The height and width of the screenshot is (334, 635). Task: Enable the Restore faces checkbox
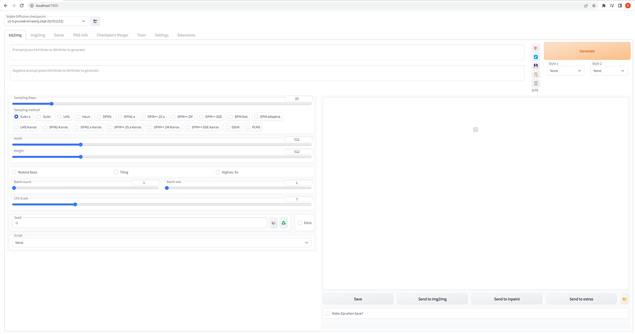click(x=14, y=172)
